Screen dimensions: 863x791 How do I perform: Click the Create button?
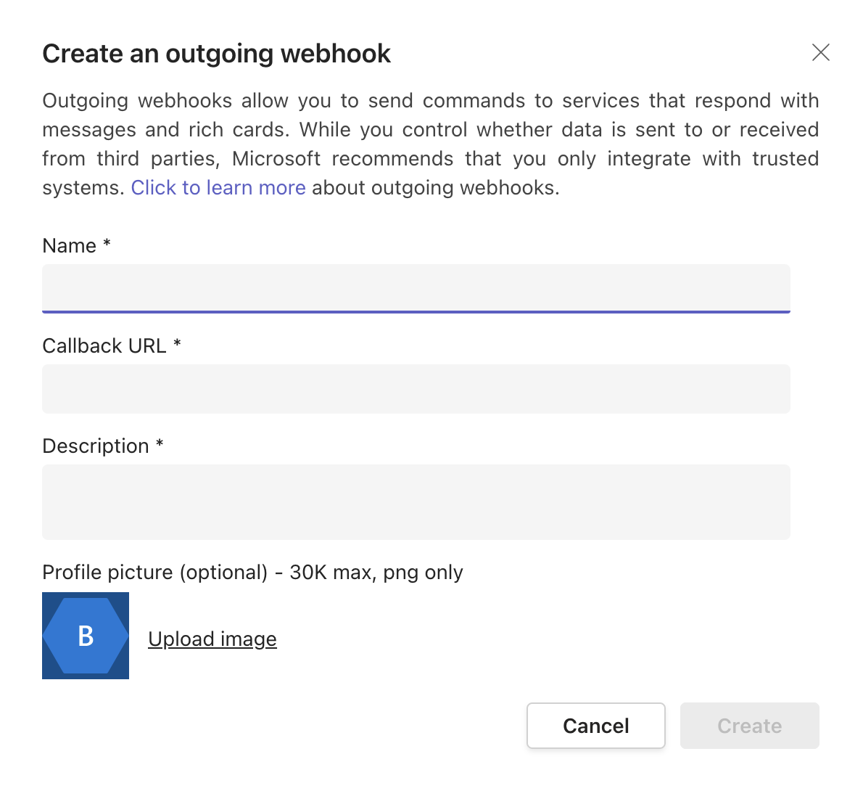(x=750, y=726)
